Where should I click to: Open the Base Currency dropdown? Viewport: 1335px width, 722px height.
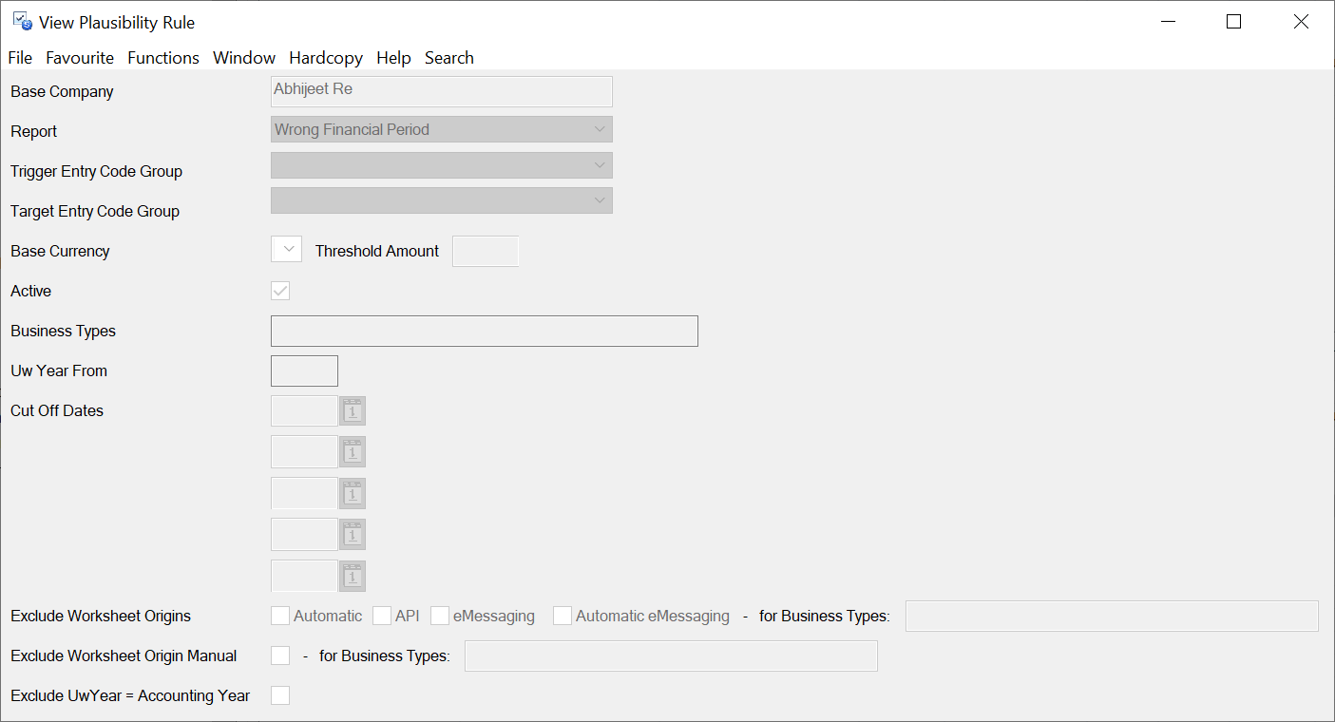[287, 250]
